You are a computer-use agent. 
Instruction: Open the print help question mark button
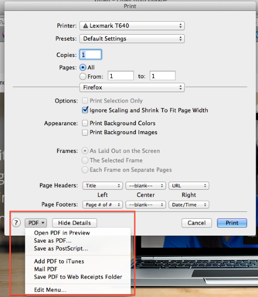(16, 223)
